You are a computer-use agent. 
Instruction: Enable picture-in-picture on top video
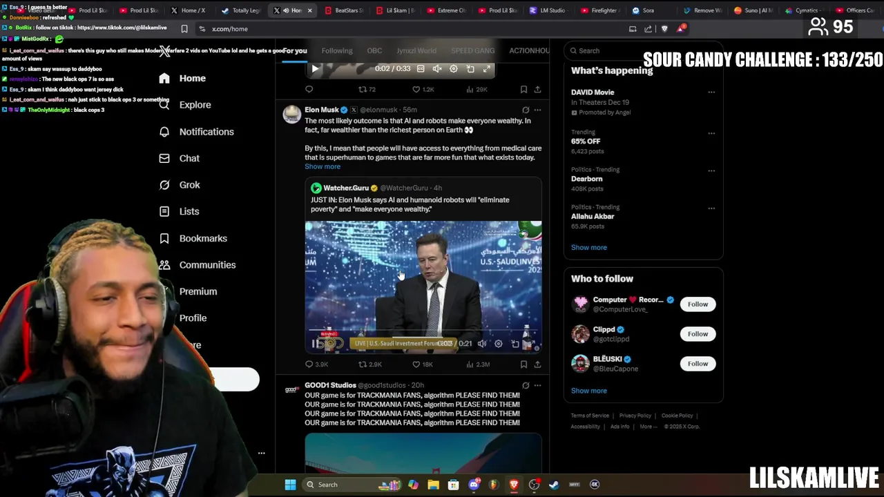pyautogui.click(x=470, y=69)
